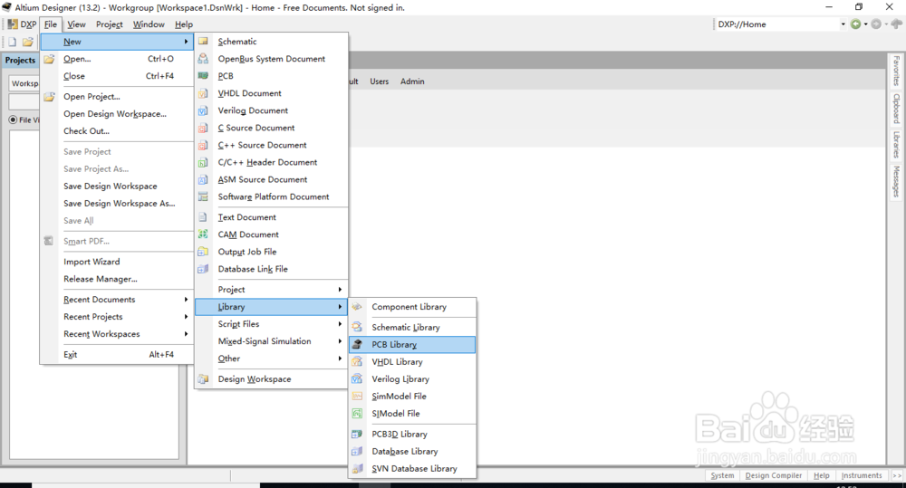This screenshot has width=906, height=488.
Task: Choose Open Design Workspace... from File menu
Action: (116, 114)
